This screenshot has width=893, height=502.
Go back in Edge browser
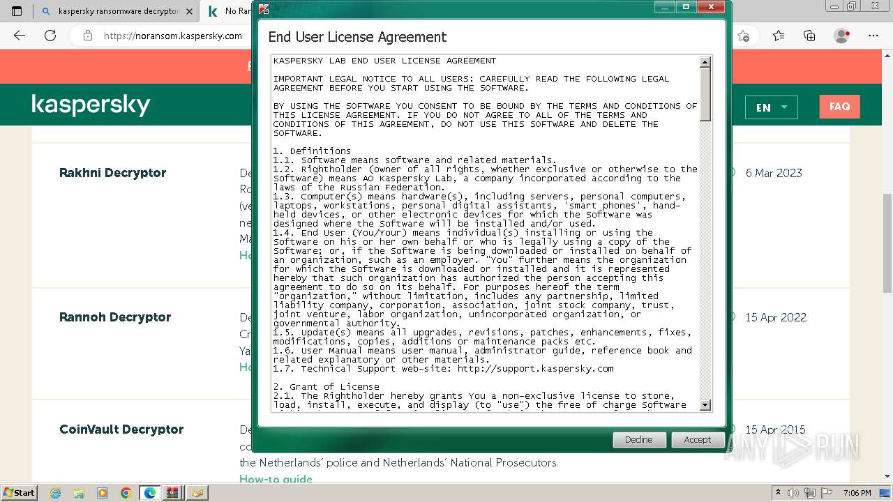tap(20, 36)
